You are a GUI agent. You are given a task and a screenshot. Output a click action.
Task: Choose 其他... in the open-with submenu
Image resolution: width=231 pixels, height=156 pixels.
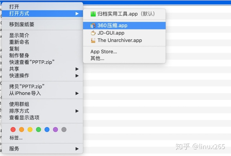(124, 58)
